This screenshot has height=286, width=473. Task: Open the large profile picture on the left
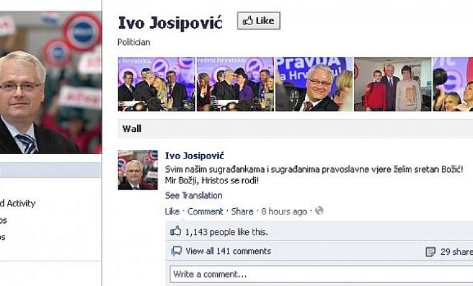pyautogui.click(x=50, y=83)
